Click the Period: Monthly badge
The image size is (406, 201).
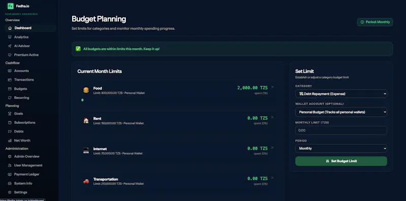(x=375, y=22)
